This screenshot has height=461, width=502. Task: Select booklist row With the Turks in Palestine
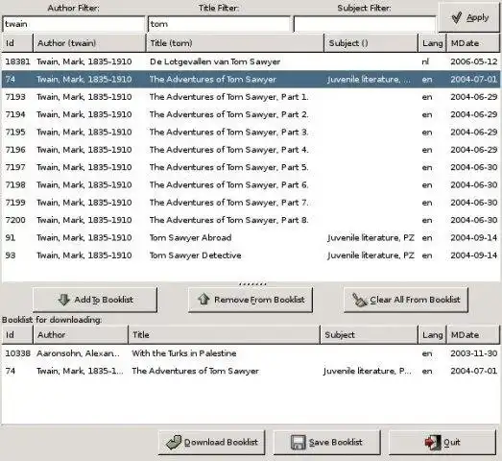[x=251, y=353]
